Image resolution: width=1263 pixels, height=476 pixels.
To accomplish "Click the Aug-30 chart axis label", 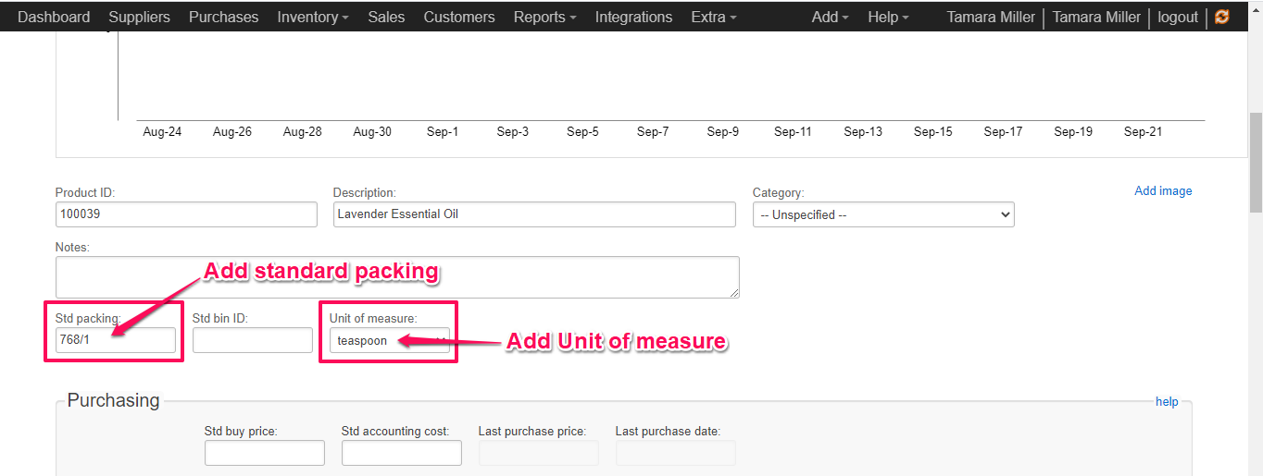I will tap(372, 131).
